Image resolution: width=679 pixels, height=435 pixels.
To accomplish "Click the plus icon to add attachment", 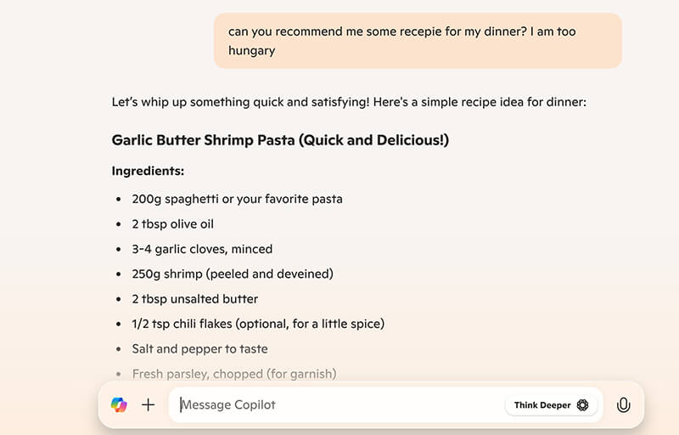I will [148, 405].
